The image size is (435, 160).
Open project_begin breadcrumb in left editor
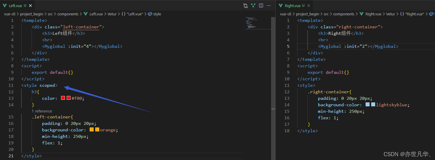coord(32,14)
